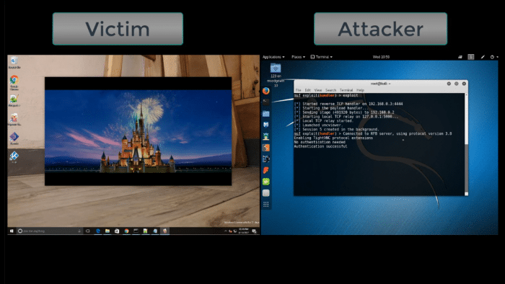Open Edit menu in terminal window
The width and height of the screenshot is (505, 284).
click(x=308, y=90)
